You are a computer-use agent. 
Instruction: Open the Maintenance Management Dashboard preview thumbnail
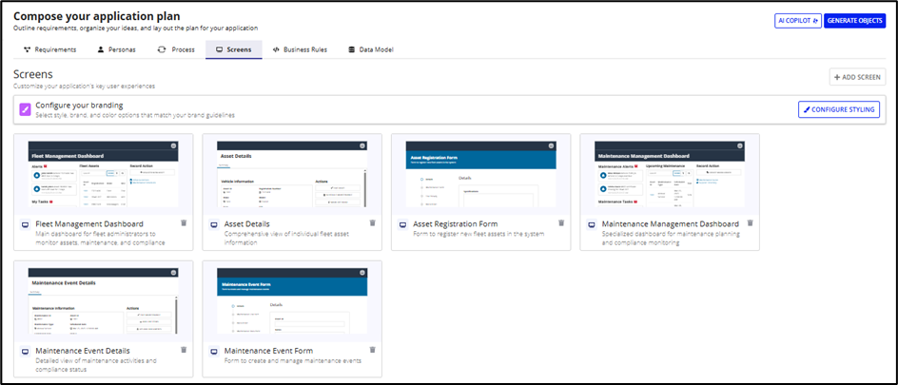[x=670, y=174]
